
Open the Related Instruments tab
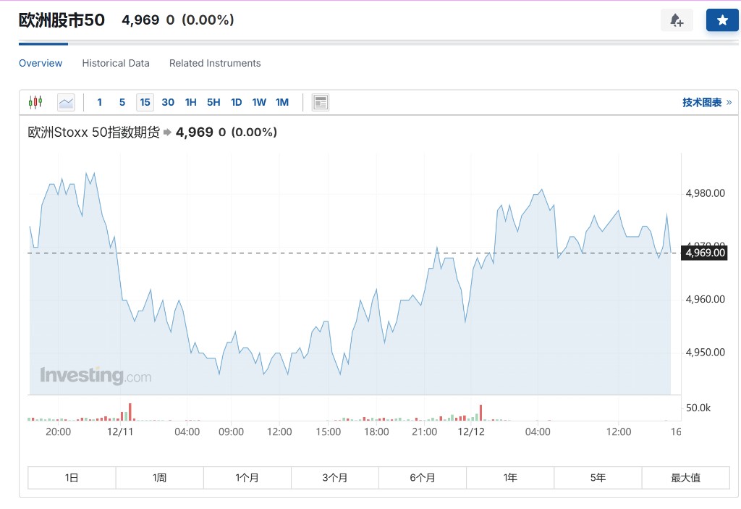[x=215, y=63]
